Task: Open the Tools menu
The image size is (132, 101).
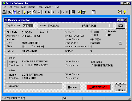Action: coord(40,7)
